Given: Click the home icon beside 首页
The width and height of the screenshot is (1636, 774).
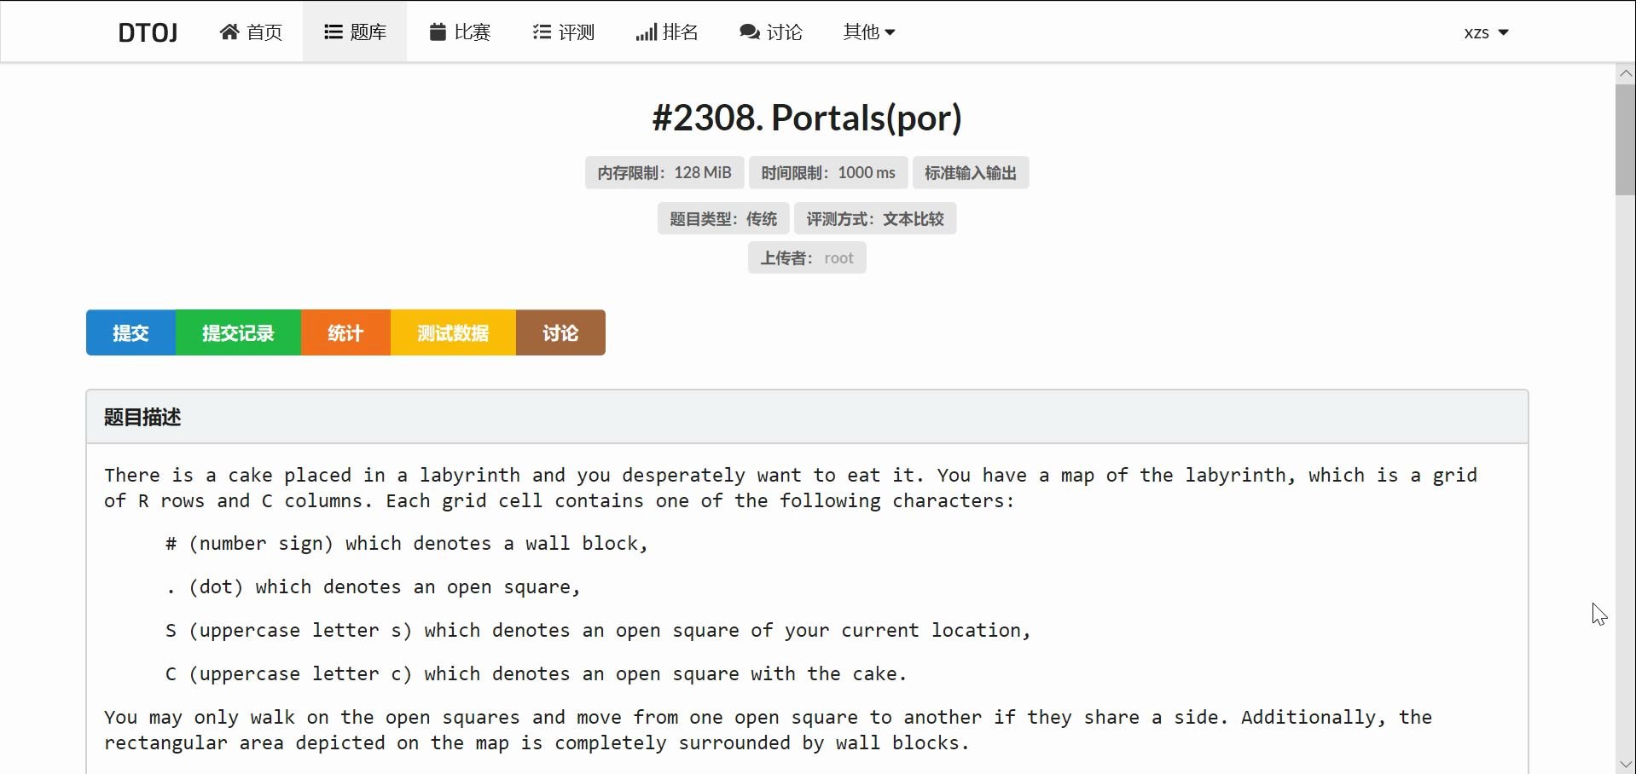Looking at the screenshot, I should pyautogui.click(x=229, y=32).
